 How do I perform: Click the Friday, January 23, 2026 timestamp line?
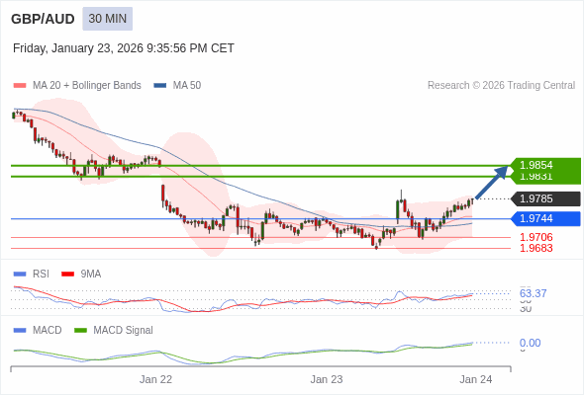pyautogui.click(x=124, y=48)
